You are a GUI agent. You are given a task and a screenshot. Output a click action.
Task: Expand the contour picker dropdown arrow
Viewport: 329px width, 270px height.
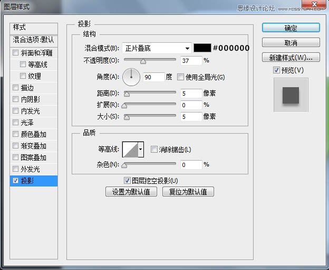(141, 150)
